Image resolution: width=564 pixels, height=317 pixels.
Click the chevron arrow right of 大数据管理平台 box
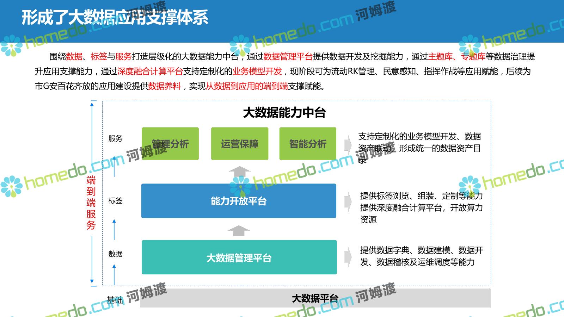(348, 256)
